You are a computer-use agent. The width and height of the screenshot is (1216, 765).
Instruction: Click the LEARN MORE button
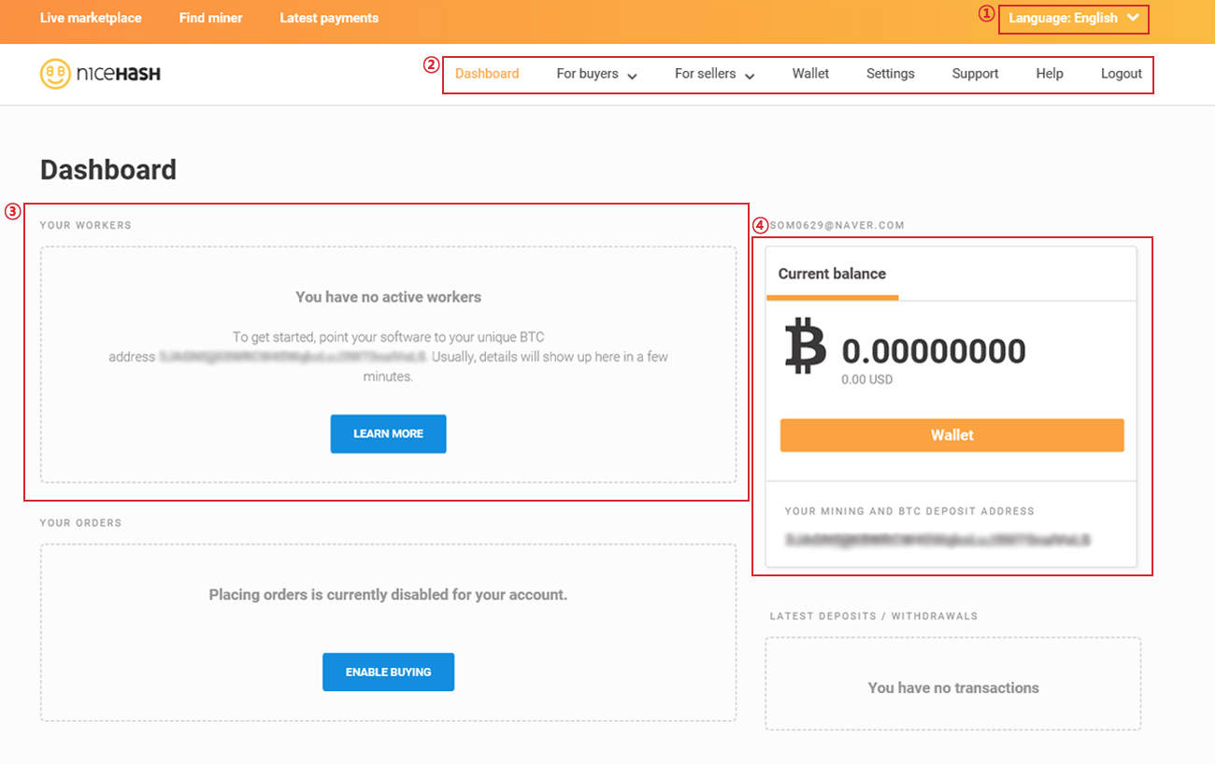click(388, 433)
